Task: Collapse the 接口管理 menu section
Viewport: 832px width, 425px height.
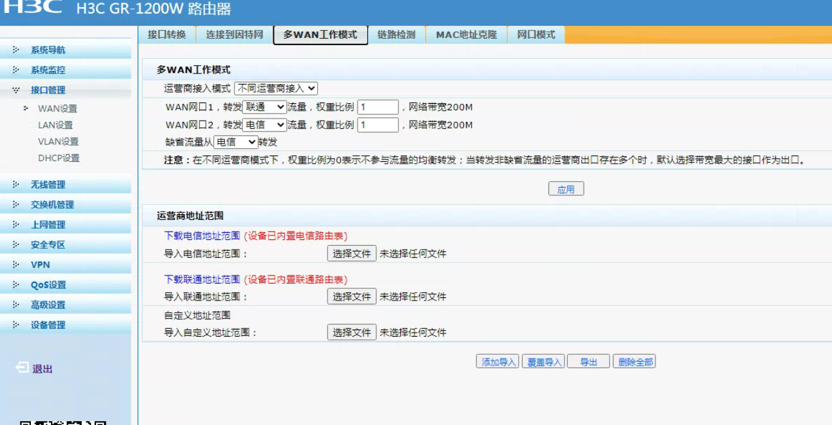Action: pyautogui.click(x=66, y=90)
